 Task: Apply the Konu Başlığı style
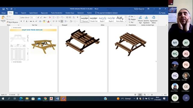click(x=120, y=19)
